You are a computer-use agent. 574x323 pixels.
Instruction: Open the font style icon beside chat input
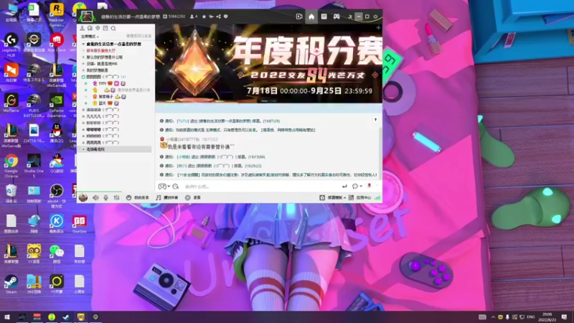[x=176, y=187]
